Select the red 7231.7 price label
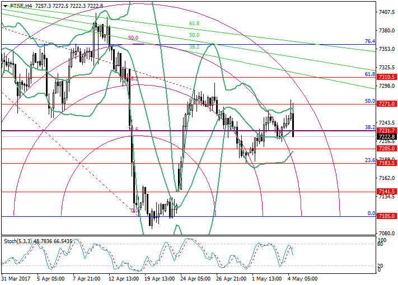Viewport: 398px width, 285px height. 387,130
